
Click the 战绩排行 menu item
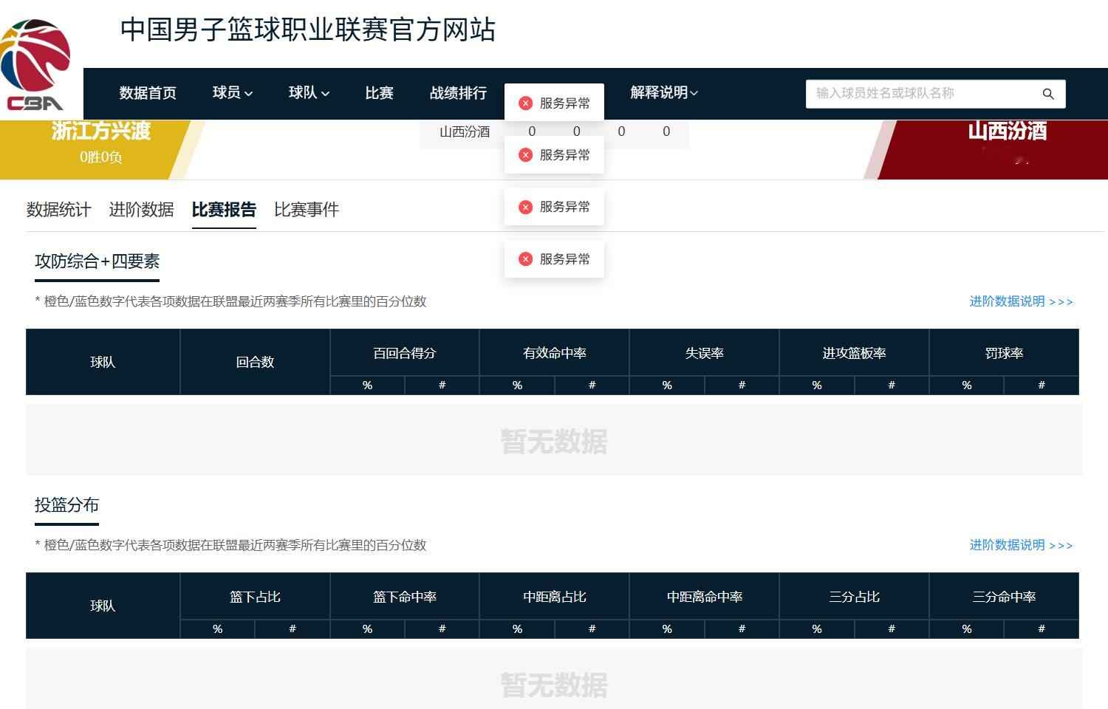458,93
